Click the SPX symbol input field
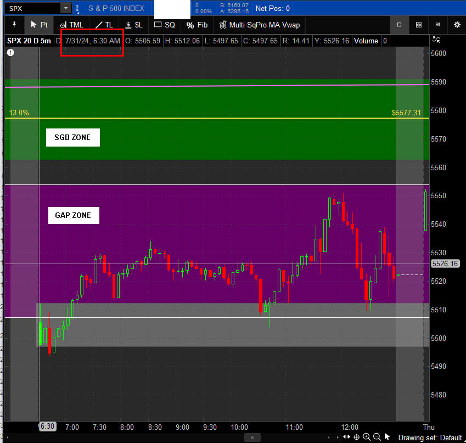 pyautogui.click(x=33, y=8)
